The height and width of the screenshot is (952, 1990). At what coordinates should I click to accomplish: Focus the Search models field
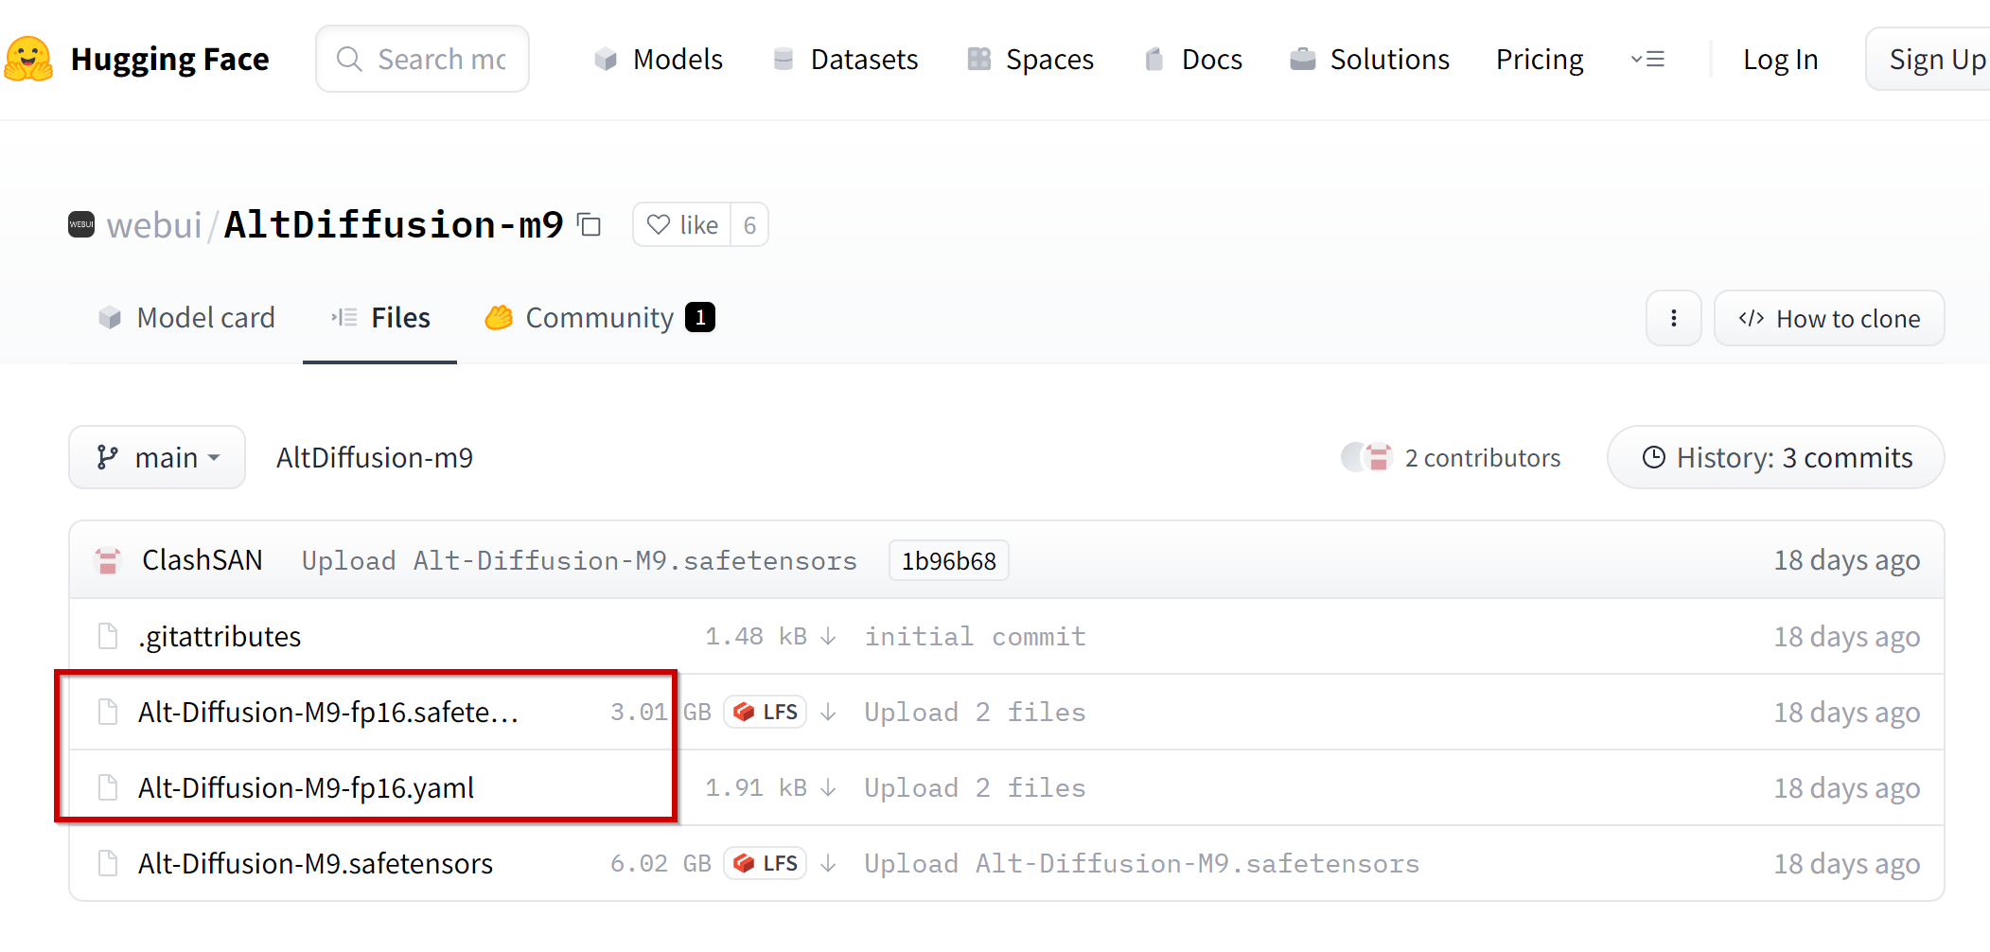[423, 59]
